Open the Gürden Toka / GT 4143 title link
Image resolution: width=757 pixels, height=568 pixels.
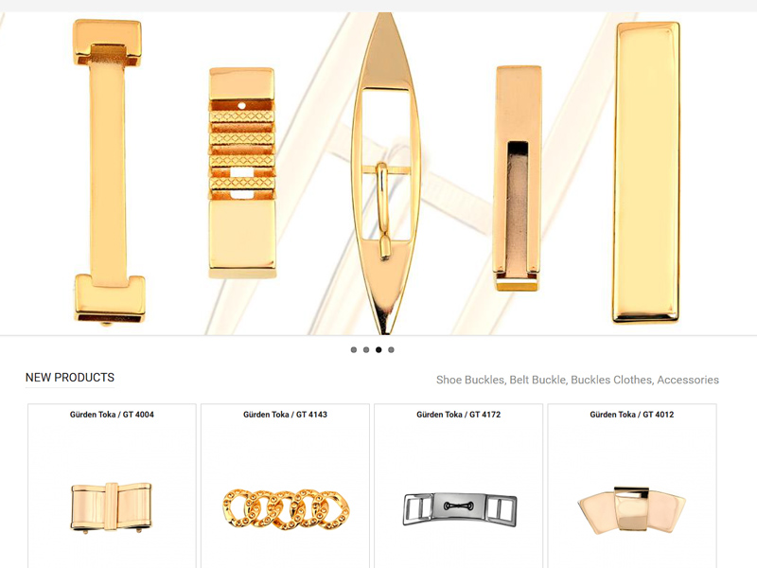coord(286,415)
